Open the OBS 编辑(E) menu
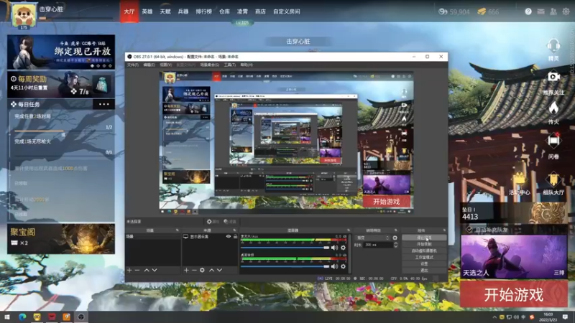This screenshot has width=575, height=323. (149, 65)
